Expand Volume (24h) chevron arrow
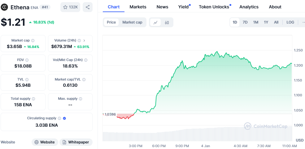Viewport: 305px width, 149px height. click(84, 41)
